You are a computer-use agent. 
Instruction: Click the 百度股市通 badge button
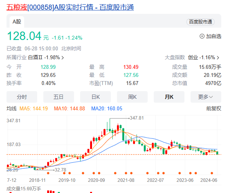(201, 22)
